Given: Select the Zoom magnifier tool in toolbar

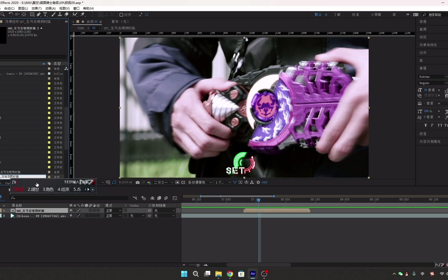Looking at the screenshot, I should [x=3, y=15].
